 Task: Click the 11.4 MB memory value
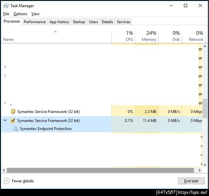tap(149, 121)
